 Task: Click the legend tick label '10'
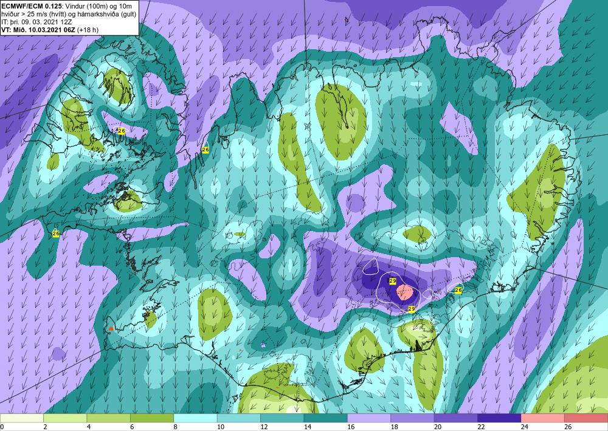(221, 427)
